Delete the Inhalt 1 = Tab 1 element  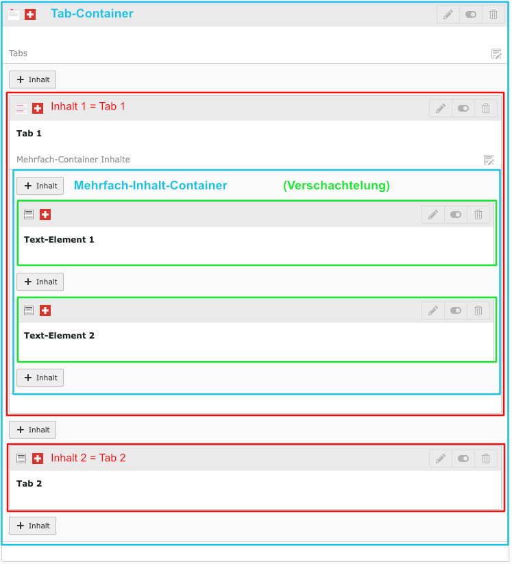[486, 108]
